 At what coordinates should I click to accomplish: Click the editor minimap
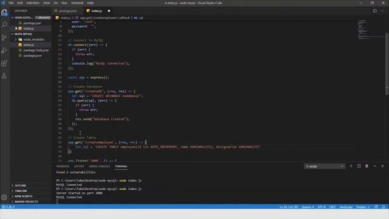pos(371,30)
